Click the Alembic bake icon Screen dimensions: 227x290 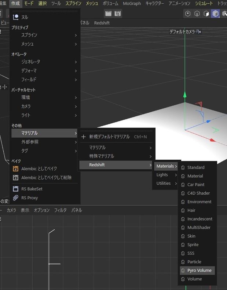(x=15, y=168)
